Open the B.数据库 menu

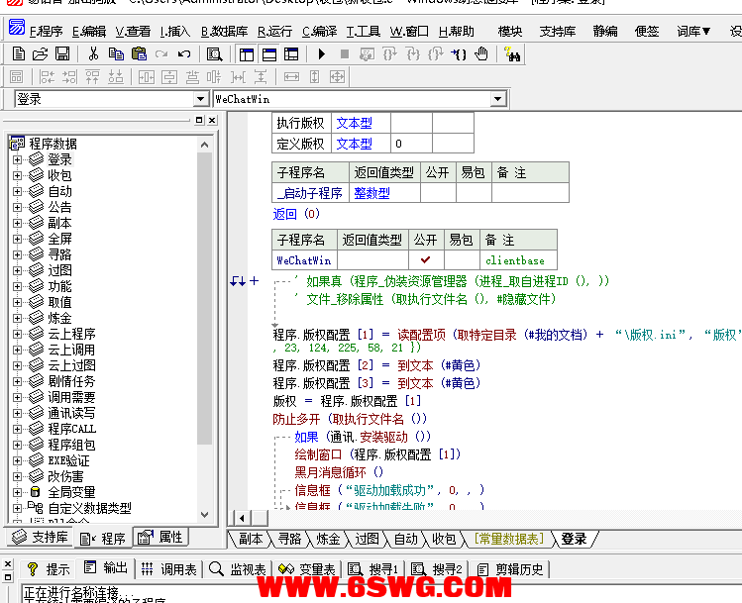[224, 31]
